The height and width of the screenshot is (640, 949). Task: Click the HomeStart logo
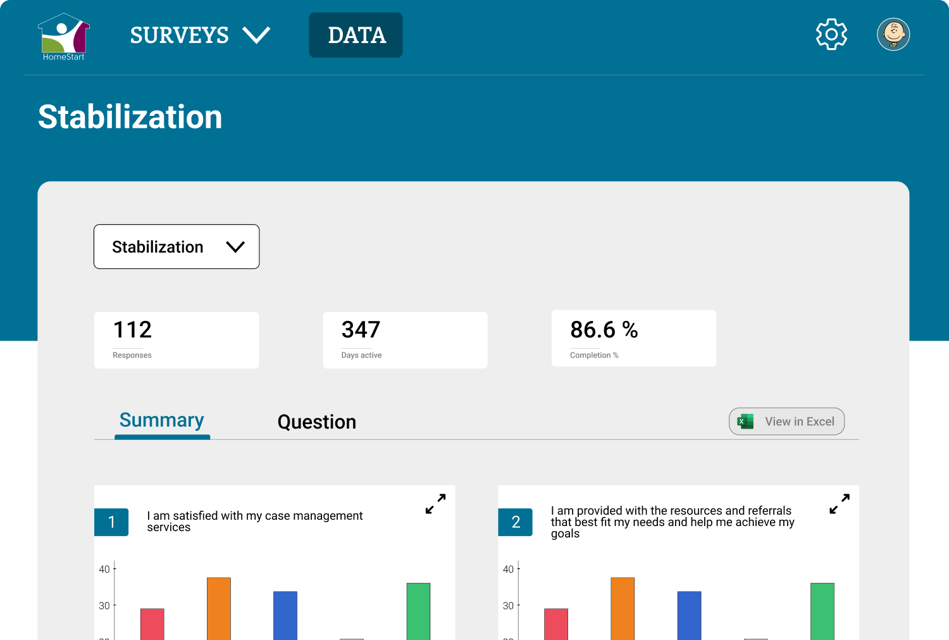(63, 37)
